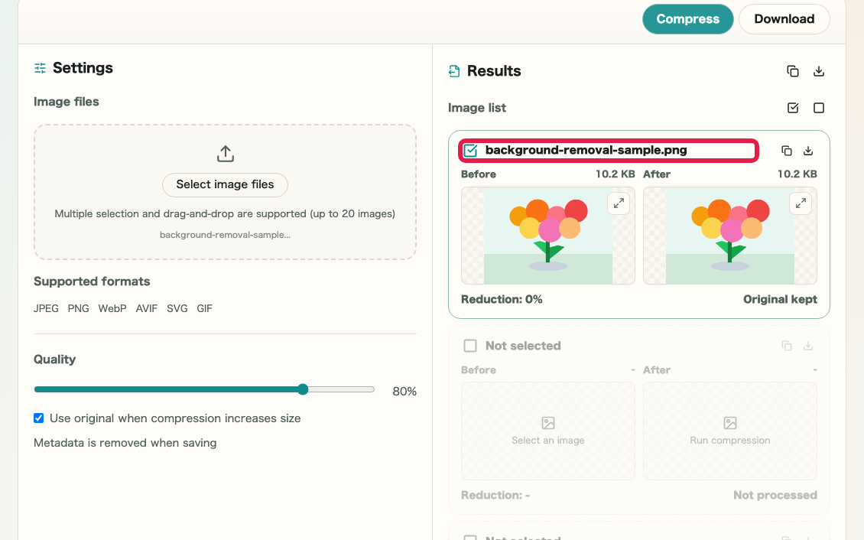Expand the After image preview
This screenshot has width=864, height=540.
[x=801, y=203]
